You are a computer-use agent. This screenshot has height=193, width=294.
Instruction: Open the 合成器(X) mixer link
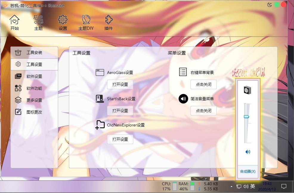tap(248, 172)
